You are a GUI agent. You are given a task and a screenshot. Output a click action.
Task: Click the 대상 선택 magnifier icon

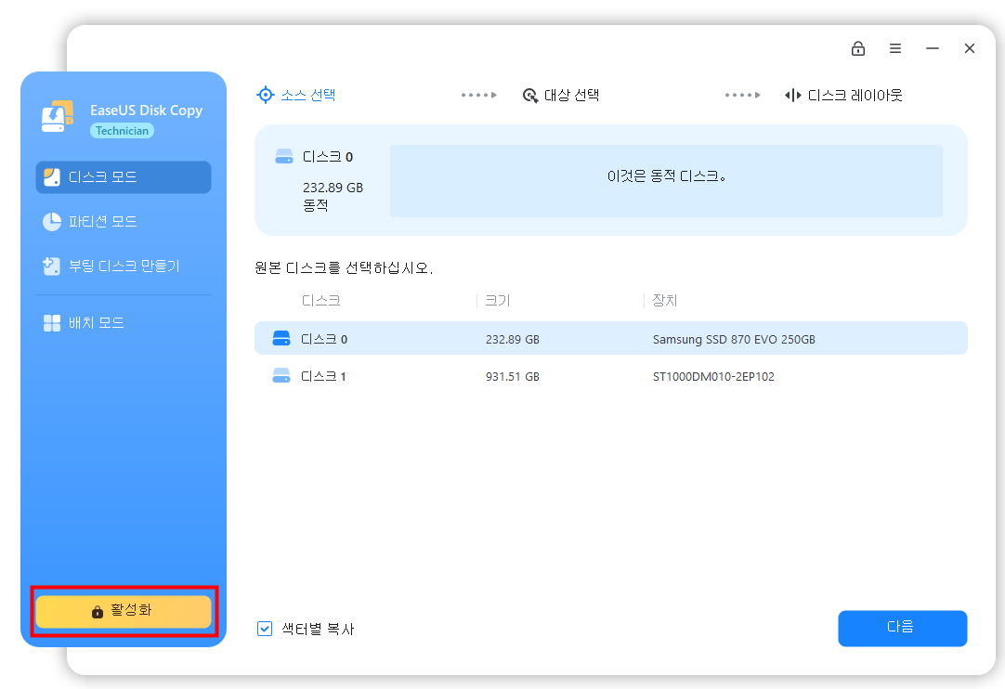[529, 95]
